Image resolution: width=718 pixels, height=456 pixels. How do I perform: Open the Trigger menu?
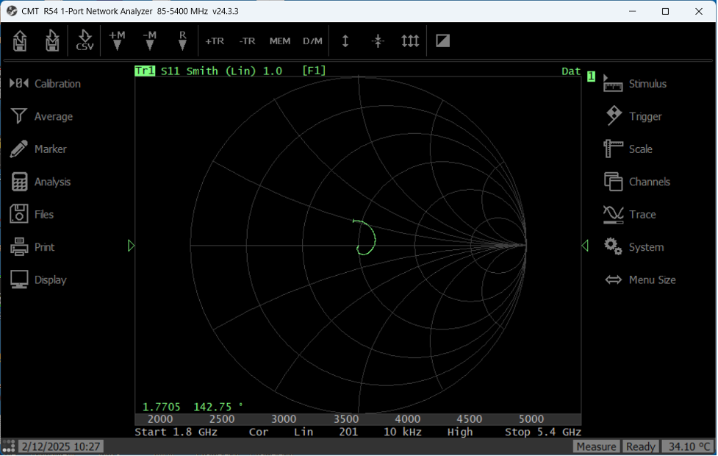pyautogui.click(x=633, y=116)
